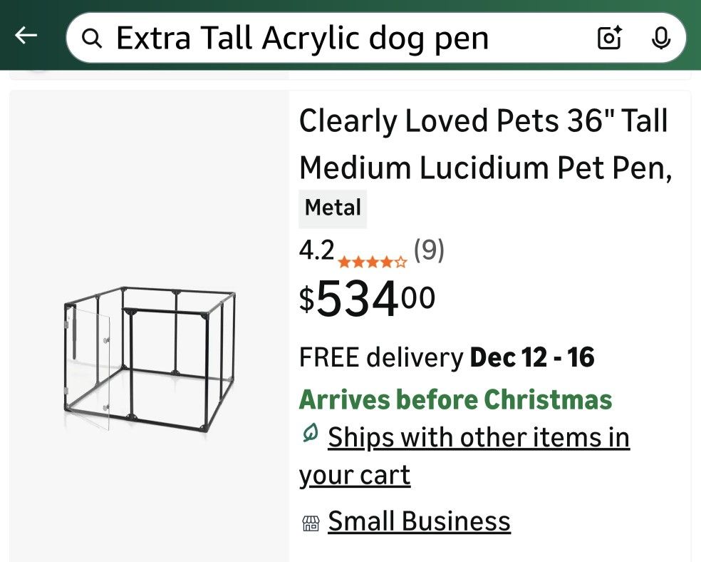The height and width of the screenshot is (562, 701).
Task: Click 'Arrives before Christmas' message
Action: click(x=455, y=399)
